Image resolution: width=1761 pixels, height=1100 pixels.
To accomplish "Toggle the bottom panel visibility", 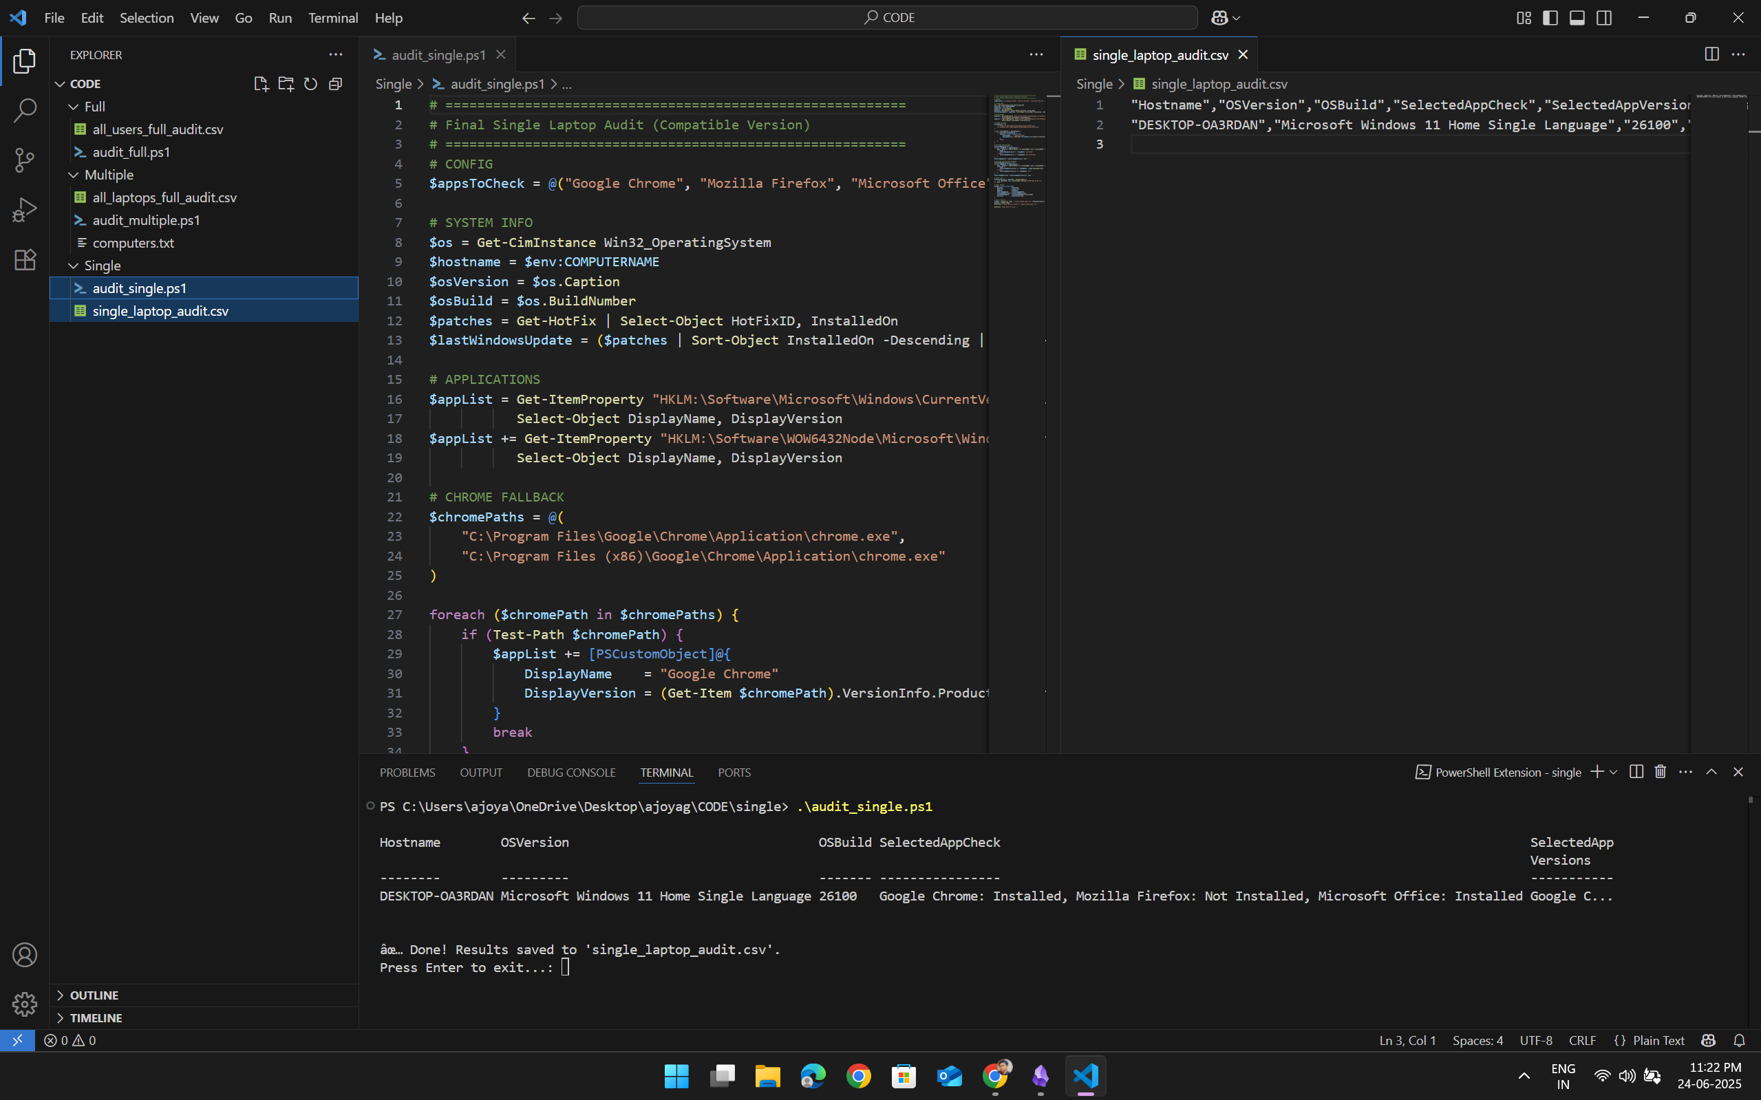I will coord(1577,17).
